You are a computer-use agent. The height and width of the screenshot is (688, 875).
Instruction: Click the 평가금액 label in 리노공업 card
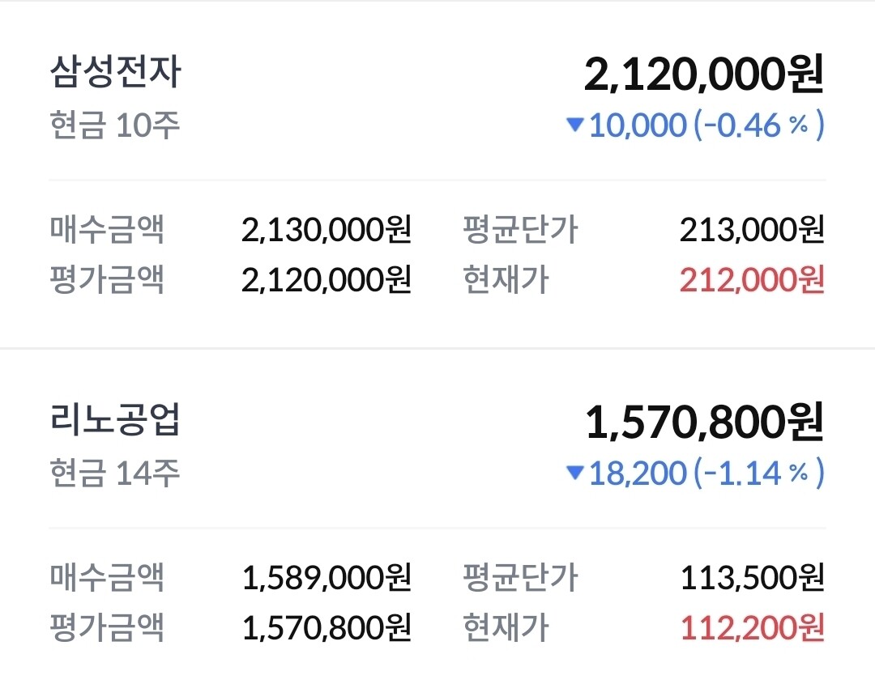(107, 627)
